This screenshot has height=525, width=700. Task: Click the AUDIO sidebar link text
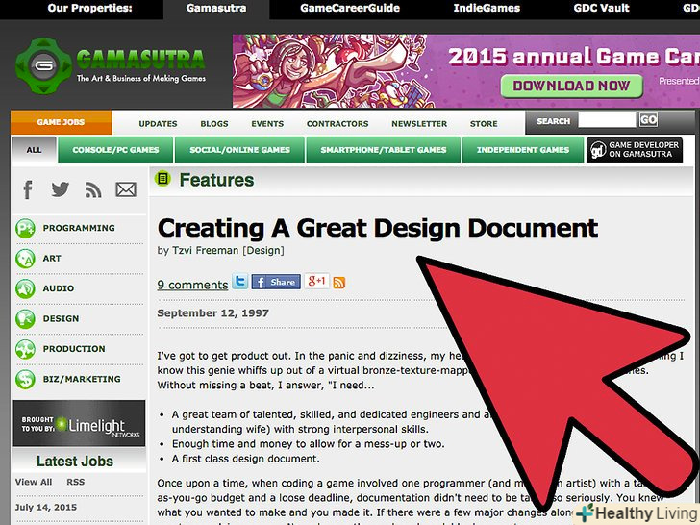point(59,288)
